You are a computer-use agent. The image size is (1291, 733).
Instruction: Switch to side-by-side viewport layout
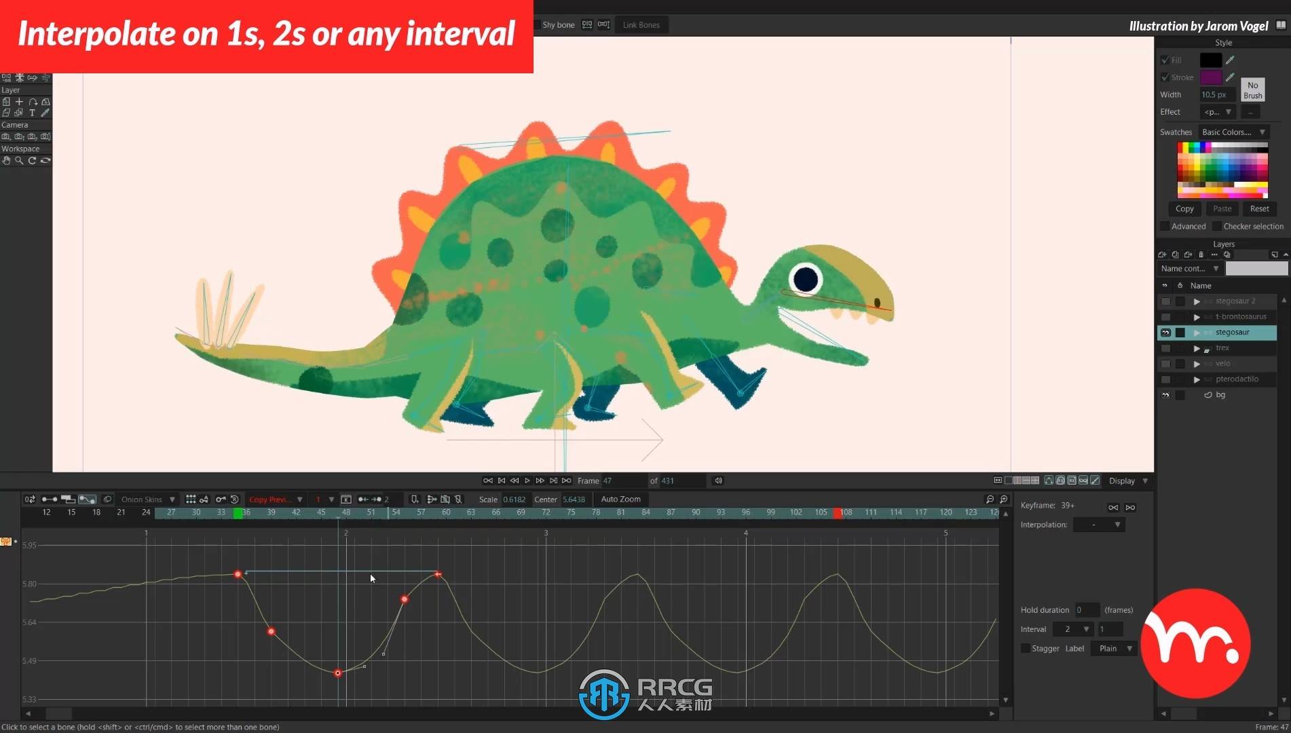[1017, 481]
